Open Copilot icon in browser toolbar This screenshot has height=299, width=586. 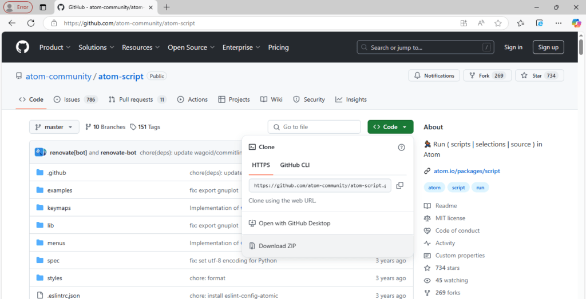coord(576,23)
